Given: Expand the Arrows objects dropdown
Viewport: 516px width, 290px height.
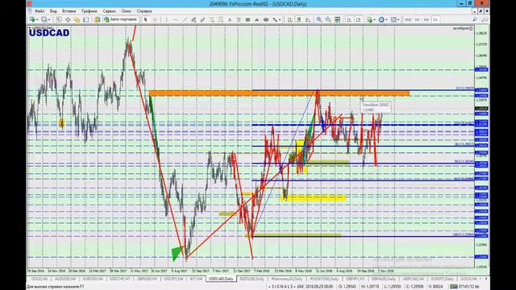Looking at the screenshot, I should 280,20.
